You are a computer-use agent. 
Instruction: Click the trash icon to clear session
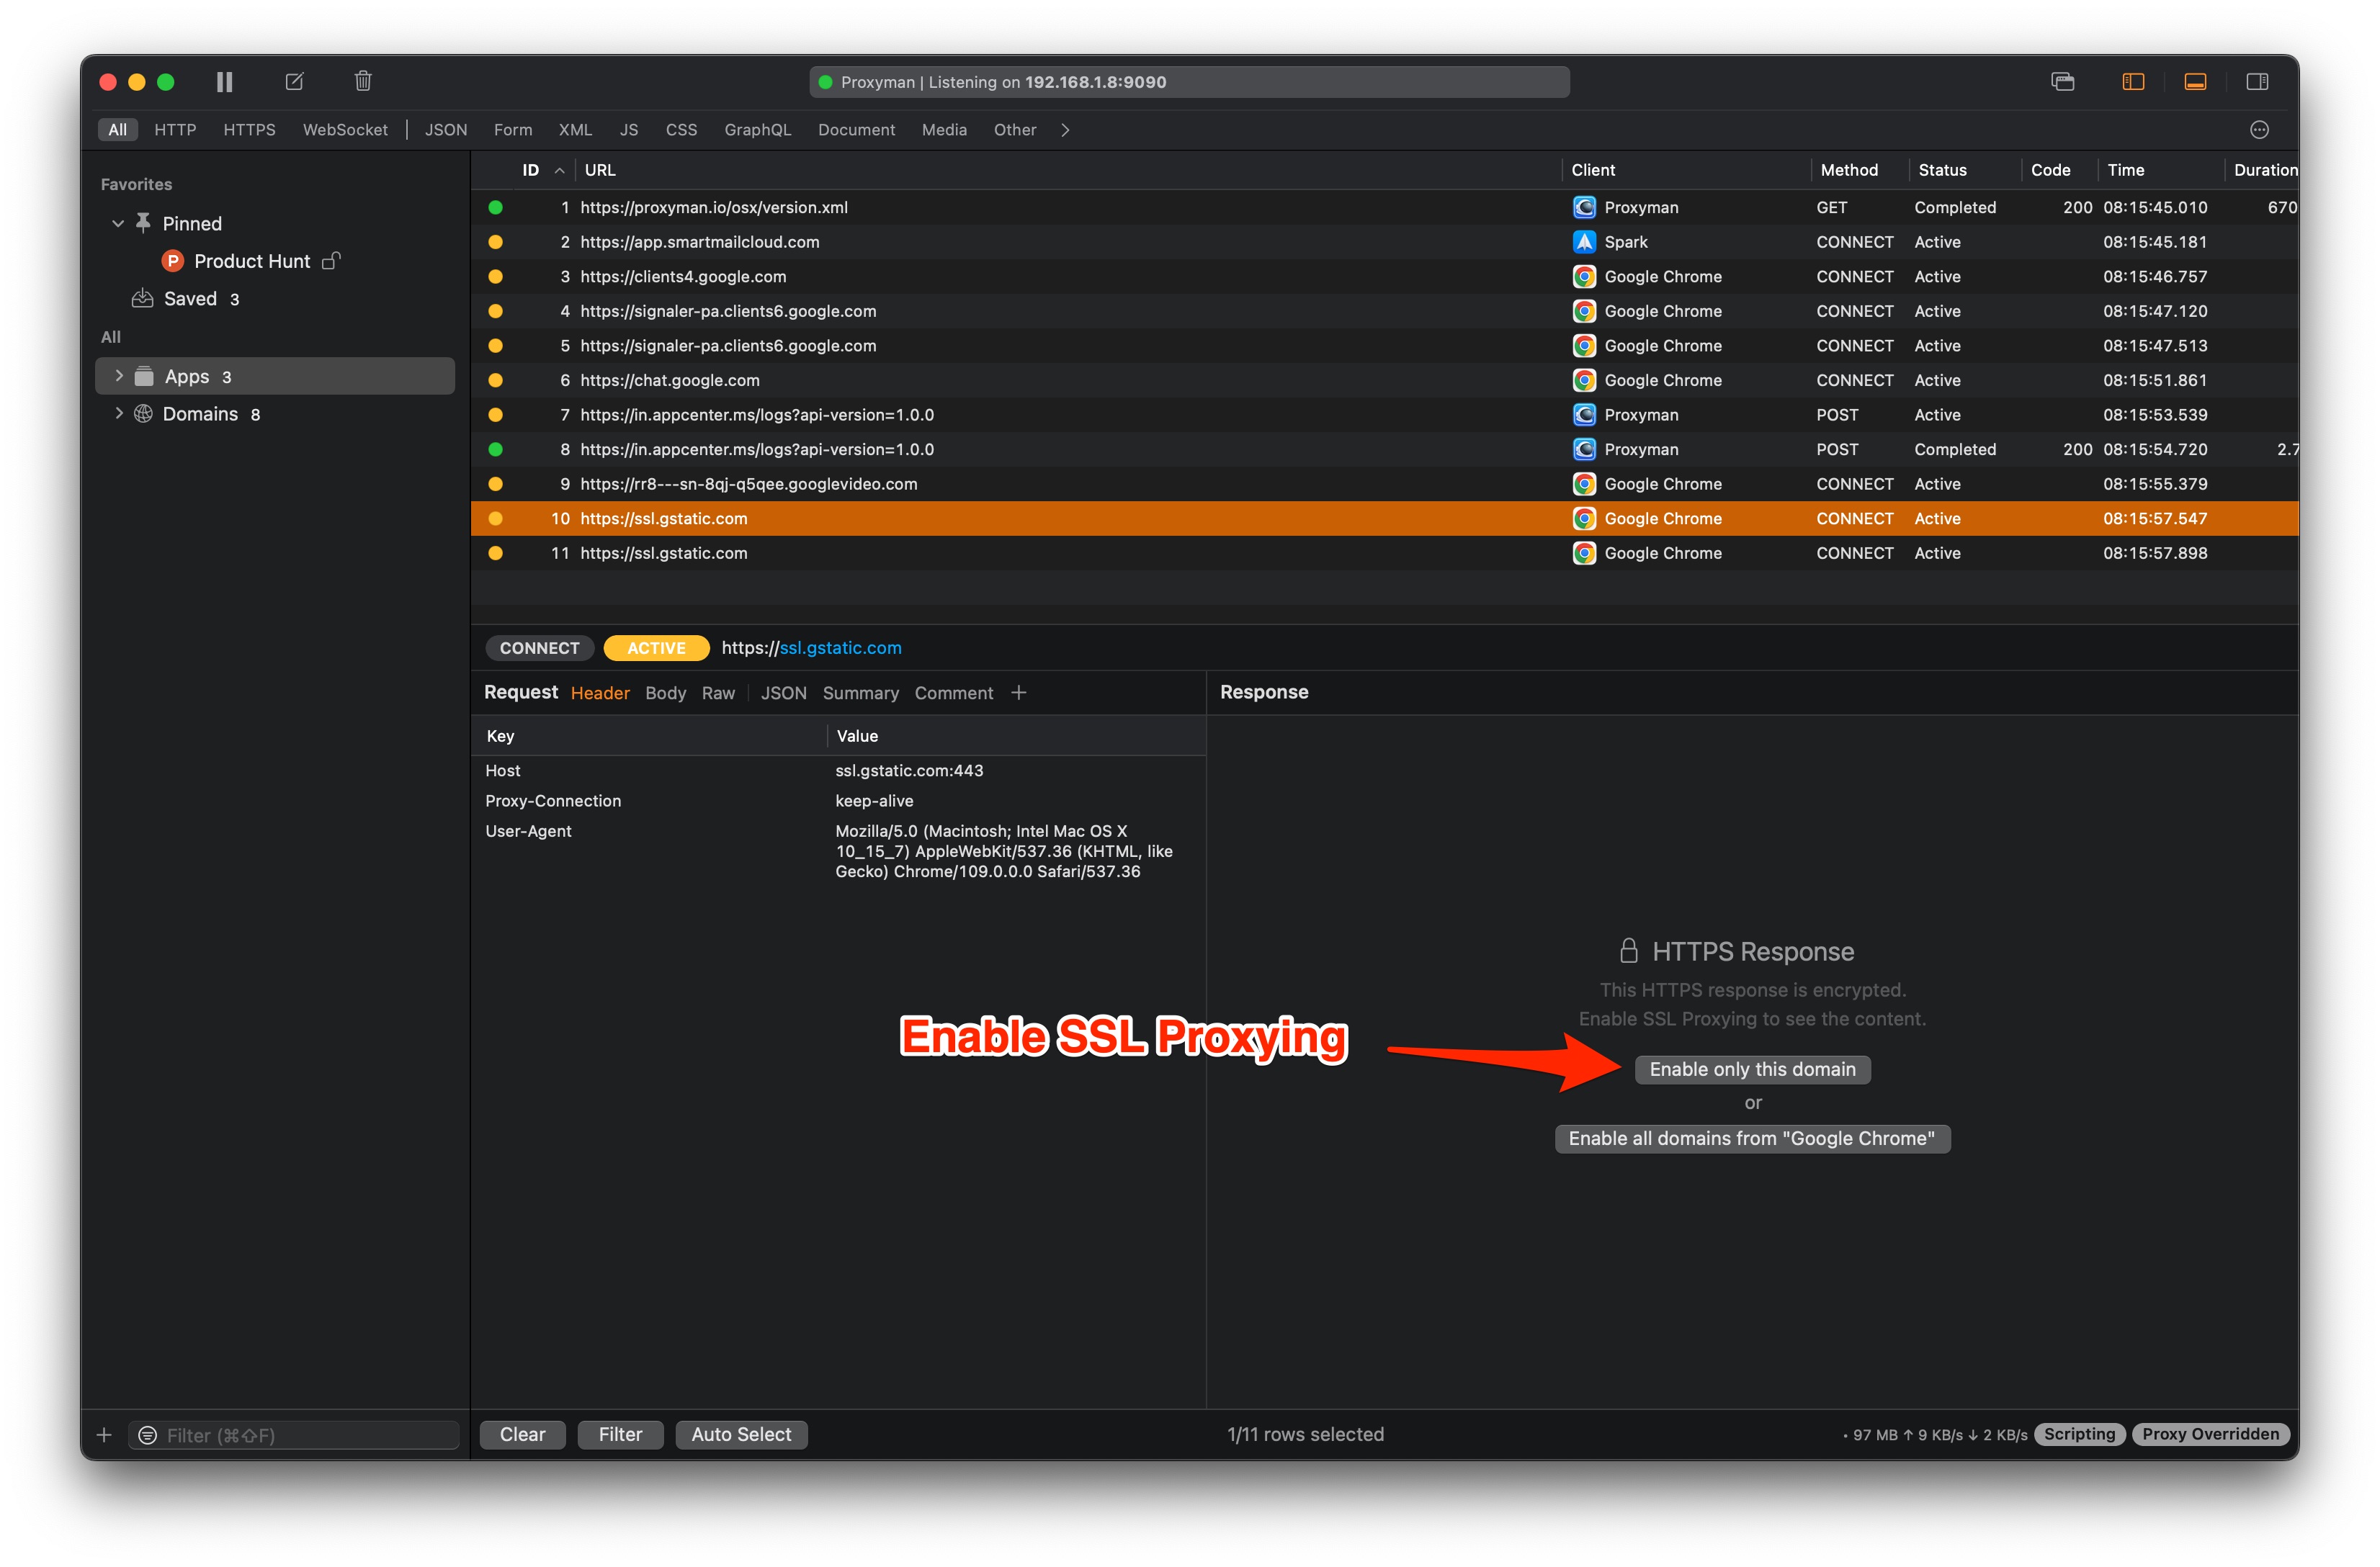coord(363,82)
